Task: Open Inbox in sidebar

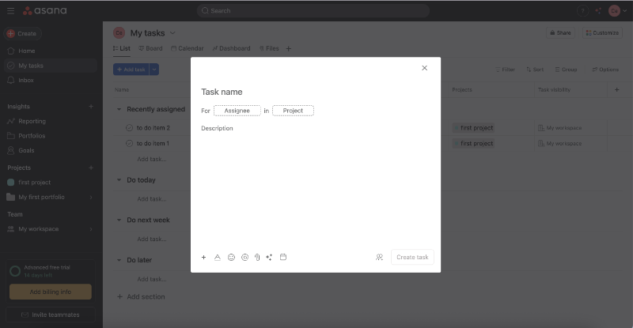Action: [51, 81]
